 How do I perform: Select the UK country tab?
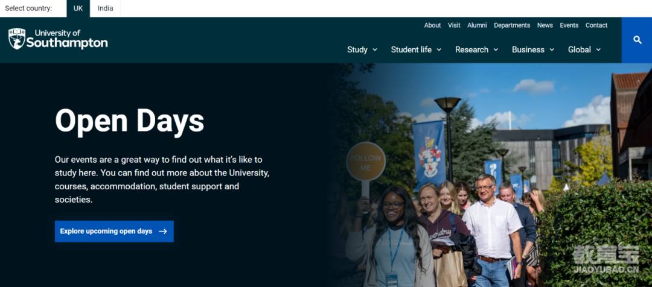click(78, 8)
